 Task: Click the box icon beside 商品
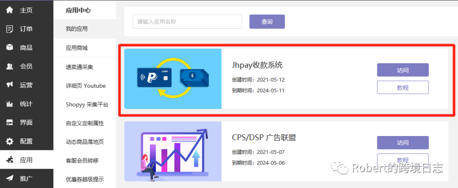pyautogui.click(x=10, y=47)
